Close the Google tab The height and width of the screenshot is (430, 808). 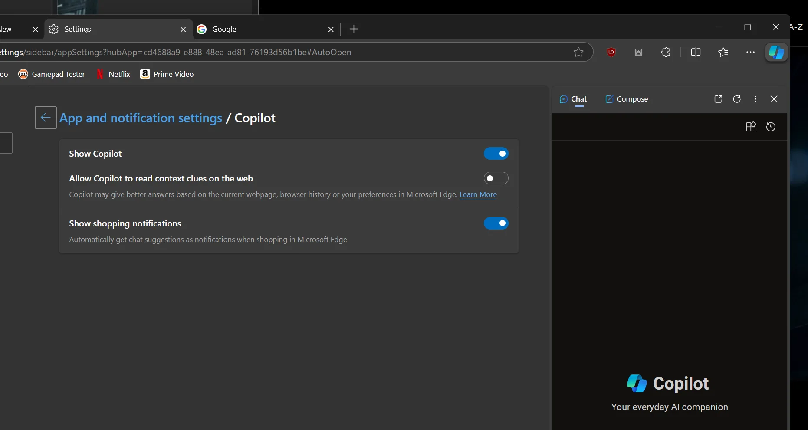(331, 30)
